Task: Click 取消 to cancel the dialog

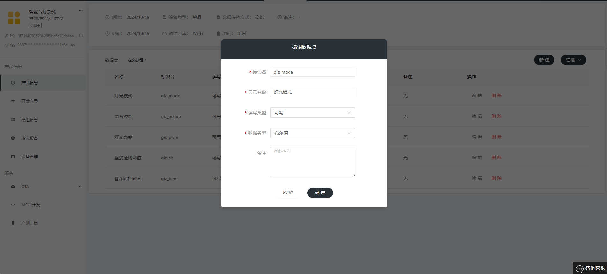Action: click(x=288, y=193)
